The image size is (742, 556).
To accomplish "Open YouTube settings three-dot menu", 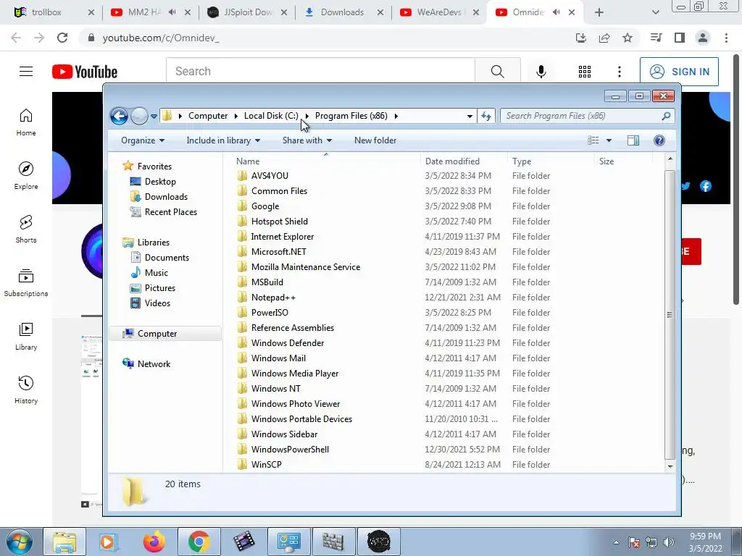I will (x=620, y=72).
